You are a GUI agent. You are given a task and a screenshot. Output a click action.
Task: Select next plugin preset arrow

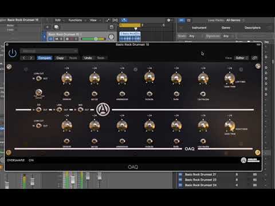31,58
